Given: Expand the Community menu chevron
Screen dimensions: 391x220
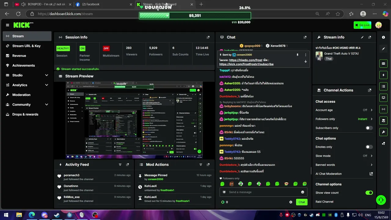Looking at the screenshot, I should [x=46, y=105].
